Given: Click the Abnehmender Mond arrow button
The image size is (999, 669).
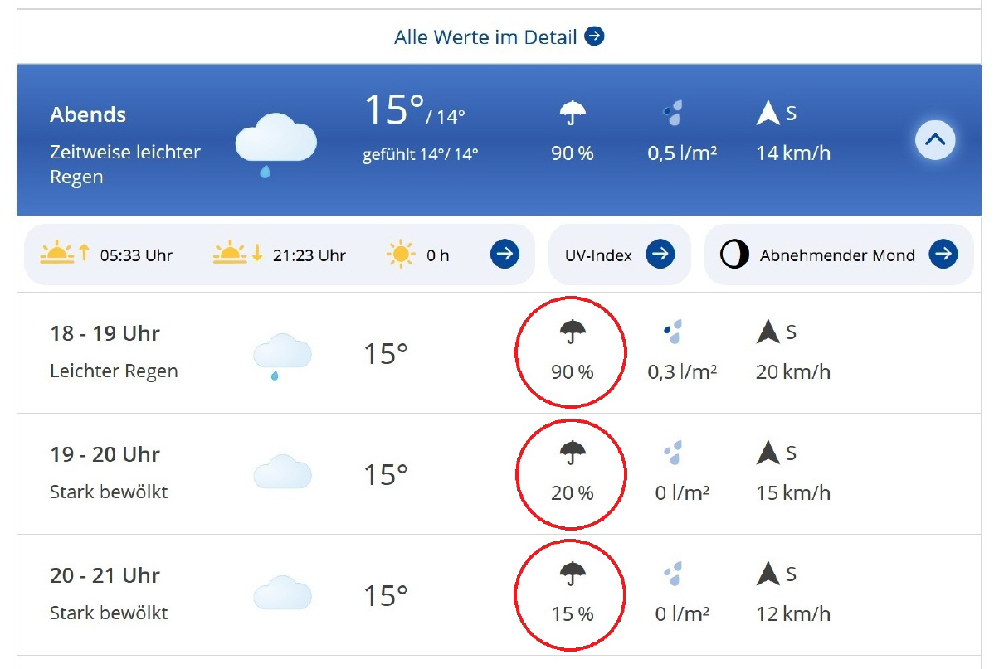Looking at the screenshot, I should pyautogui.click(x=943, y=255).
